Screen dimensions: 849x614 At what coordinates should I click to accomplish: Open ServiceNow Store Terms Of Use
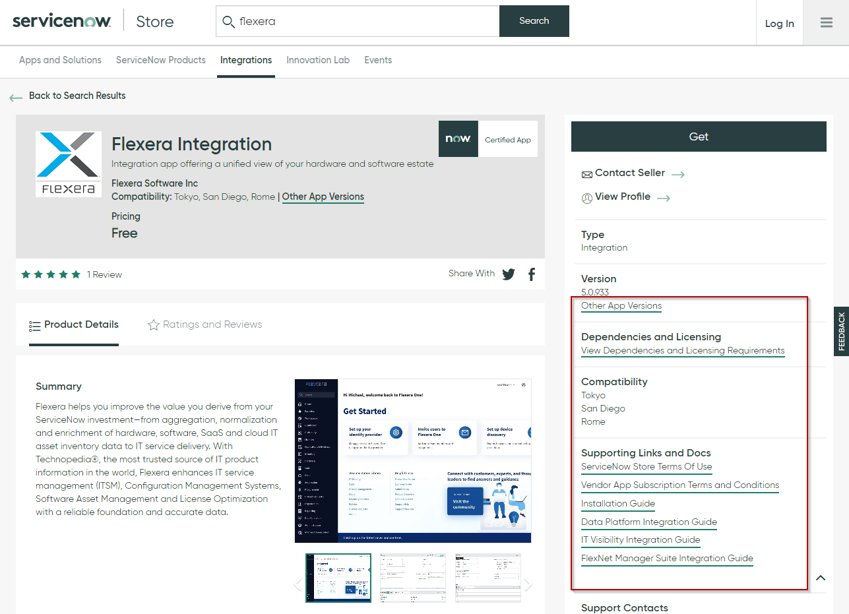click(646, 466)
